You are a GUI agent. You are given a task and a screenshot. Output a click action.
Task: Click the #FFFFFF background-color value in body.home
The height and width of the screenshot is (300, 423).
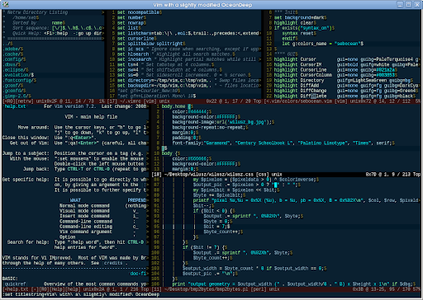point(226,117)
